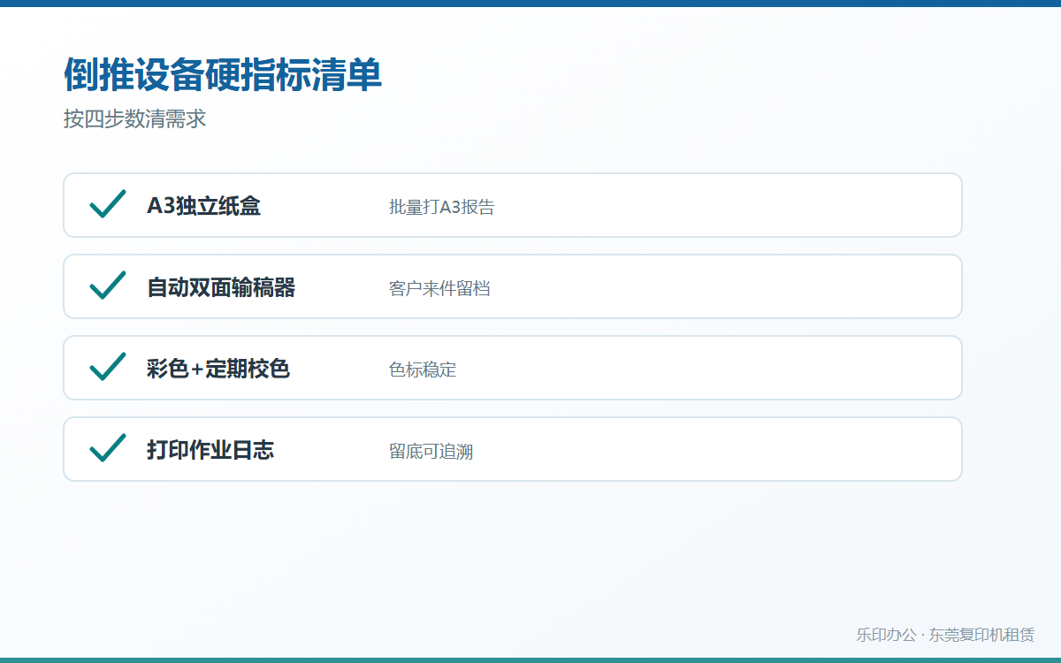The height and width of the screenshot is (663, 1061).
Task: Click the checkmark beside 彩色+定期校色
Action: [108, 367]
